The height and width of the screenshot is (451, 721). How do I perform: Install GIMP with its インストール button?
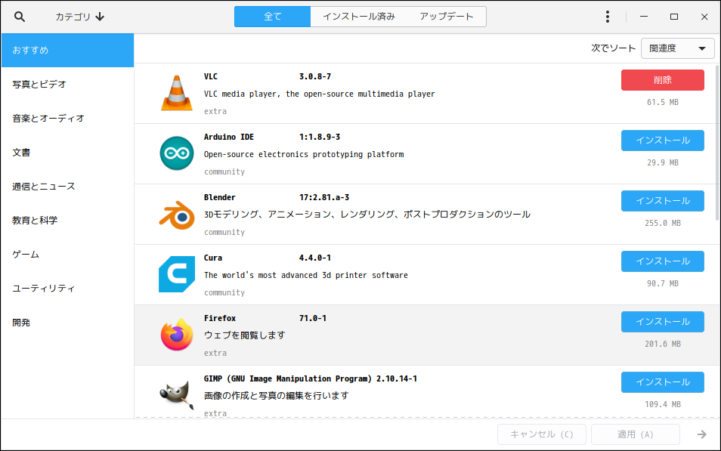coord(663,382)
